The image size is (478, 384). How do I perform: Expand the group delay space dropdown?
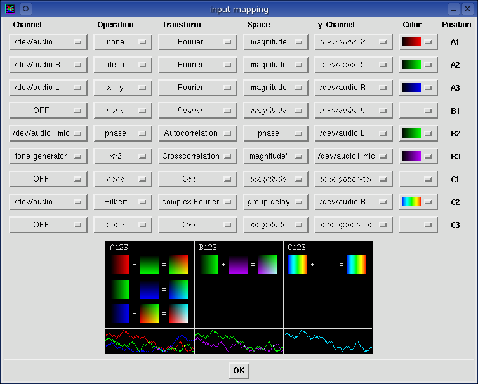coord(276,202)
